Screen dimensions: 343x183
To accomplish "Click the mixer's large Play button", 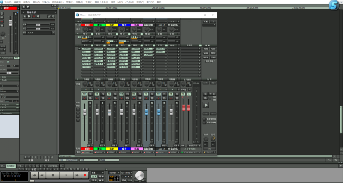I will [206, 105].
